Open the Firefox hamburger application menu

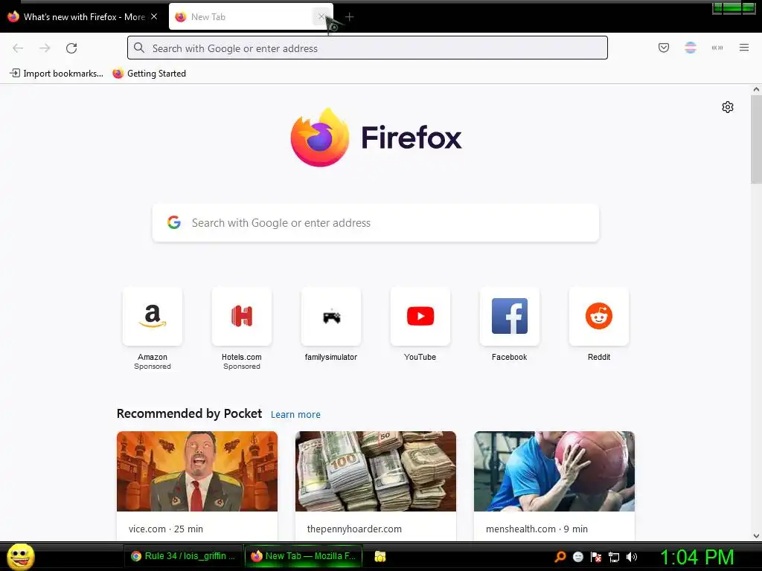[743, 48]
